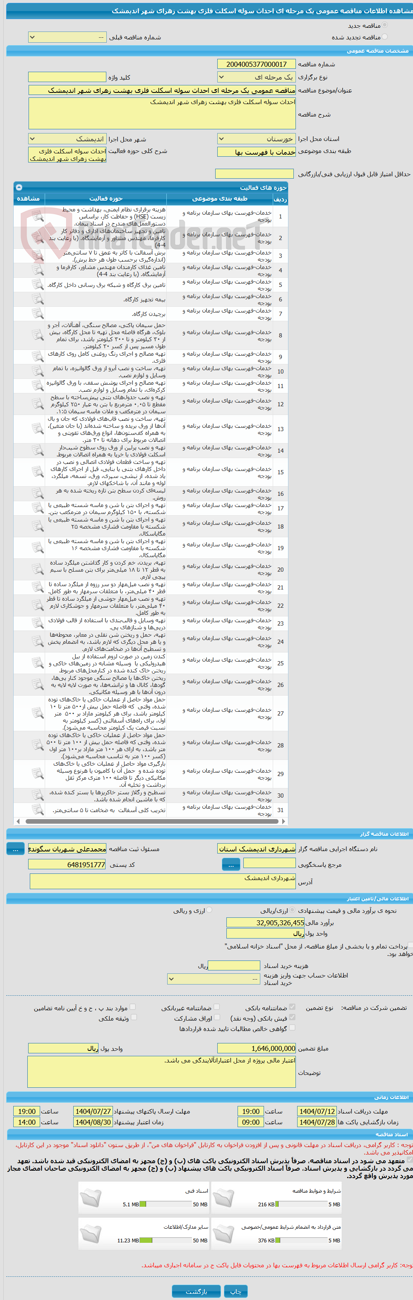Select the مناقصه جدید radio button
The image size is (413, 1300).
[385, 25]
